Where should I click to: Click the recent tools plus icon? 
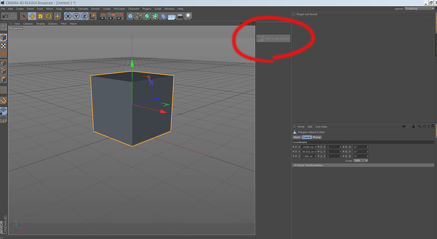pyautogui.click(x=58, y=16)
